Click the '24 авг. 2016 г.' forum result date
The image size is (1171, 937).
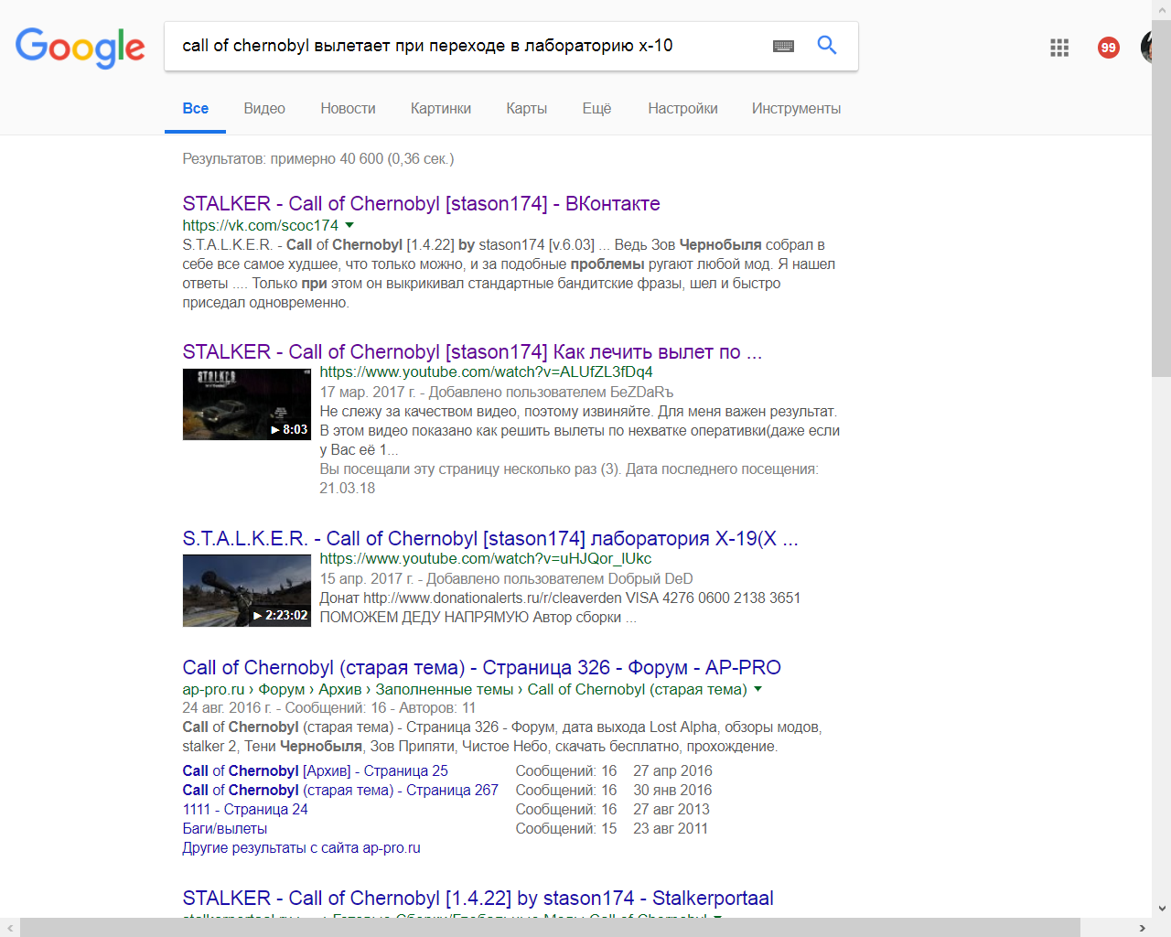click(228, 708)
